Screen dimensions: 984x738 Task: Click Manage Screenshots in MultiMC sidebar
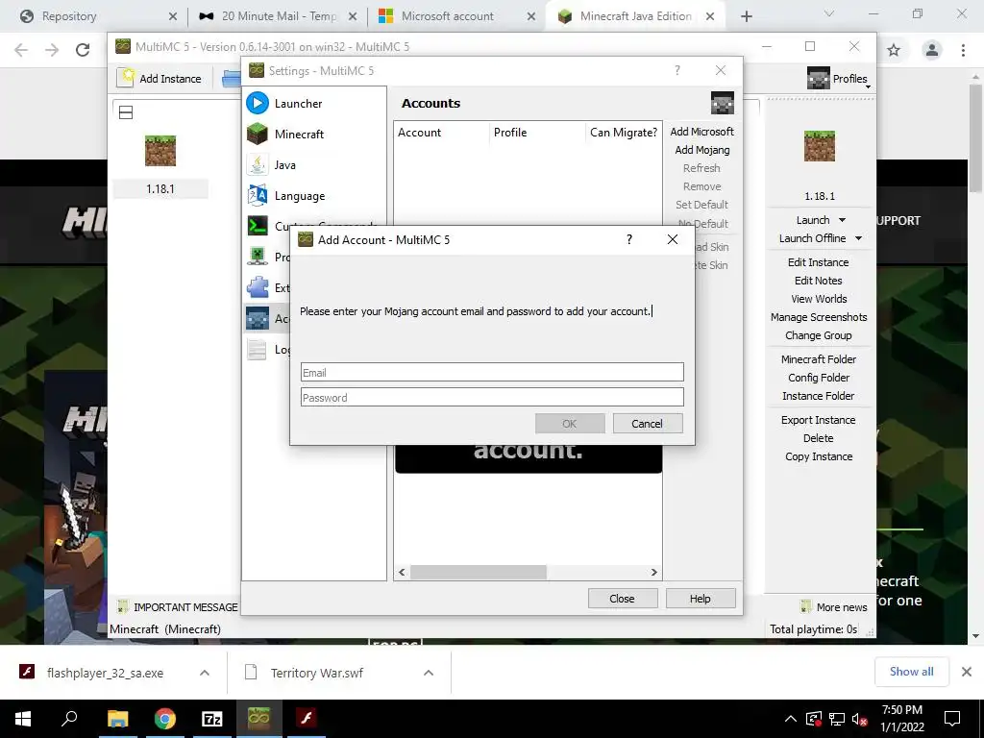point(819,317)
